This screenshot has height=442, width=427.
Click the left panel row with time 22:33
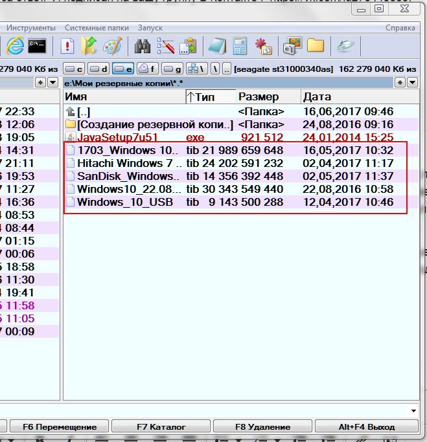click(x=29, y=111)
